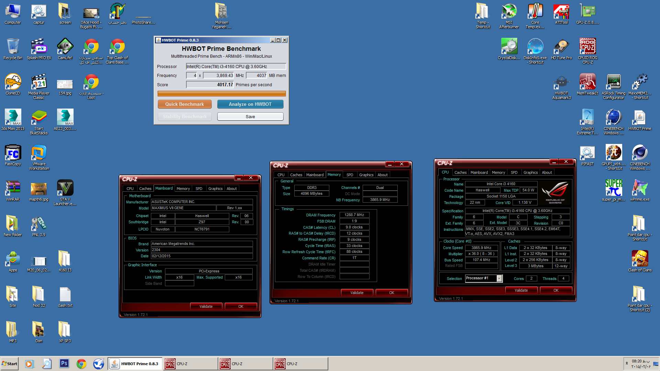Open CrystalDisk desktop shortcut
The width and height of the screenshot is (660, 371).
point(509,49)
